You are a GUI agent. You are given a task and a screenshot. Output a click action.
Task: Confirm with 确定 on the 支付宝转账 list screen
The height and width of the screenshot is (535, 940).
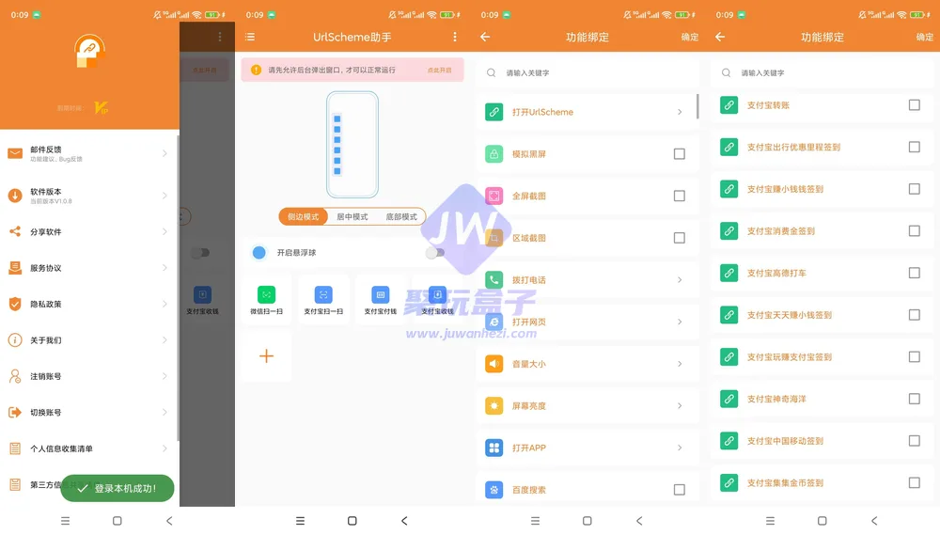[x=924, y=38]
